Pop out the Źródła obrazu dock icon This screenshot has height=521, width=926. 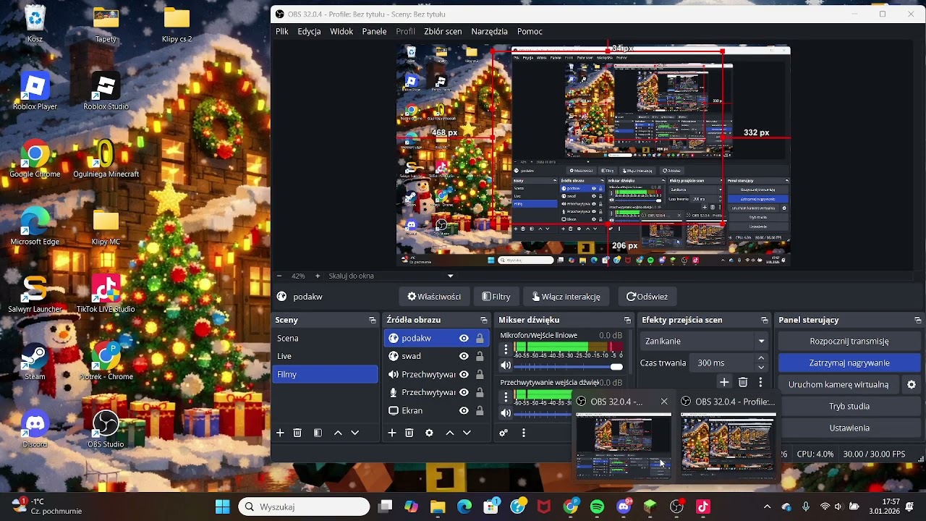coord(484,320)
